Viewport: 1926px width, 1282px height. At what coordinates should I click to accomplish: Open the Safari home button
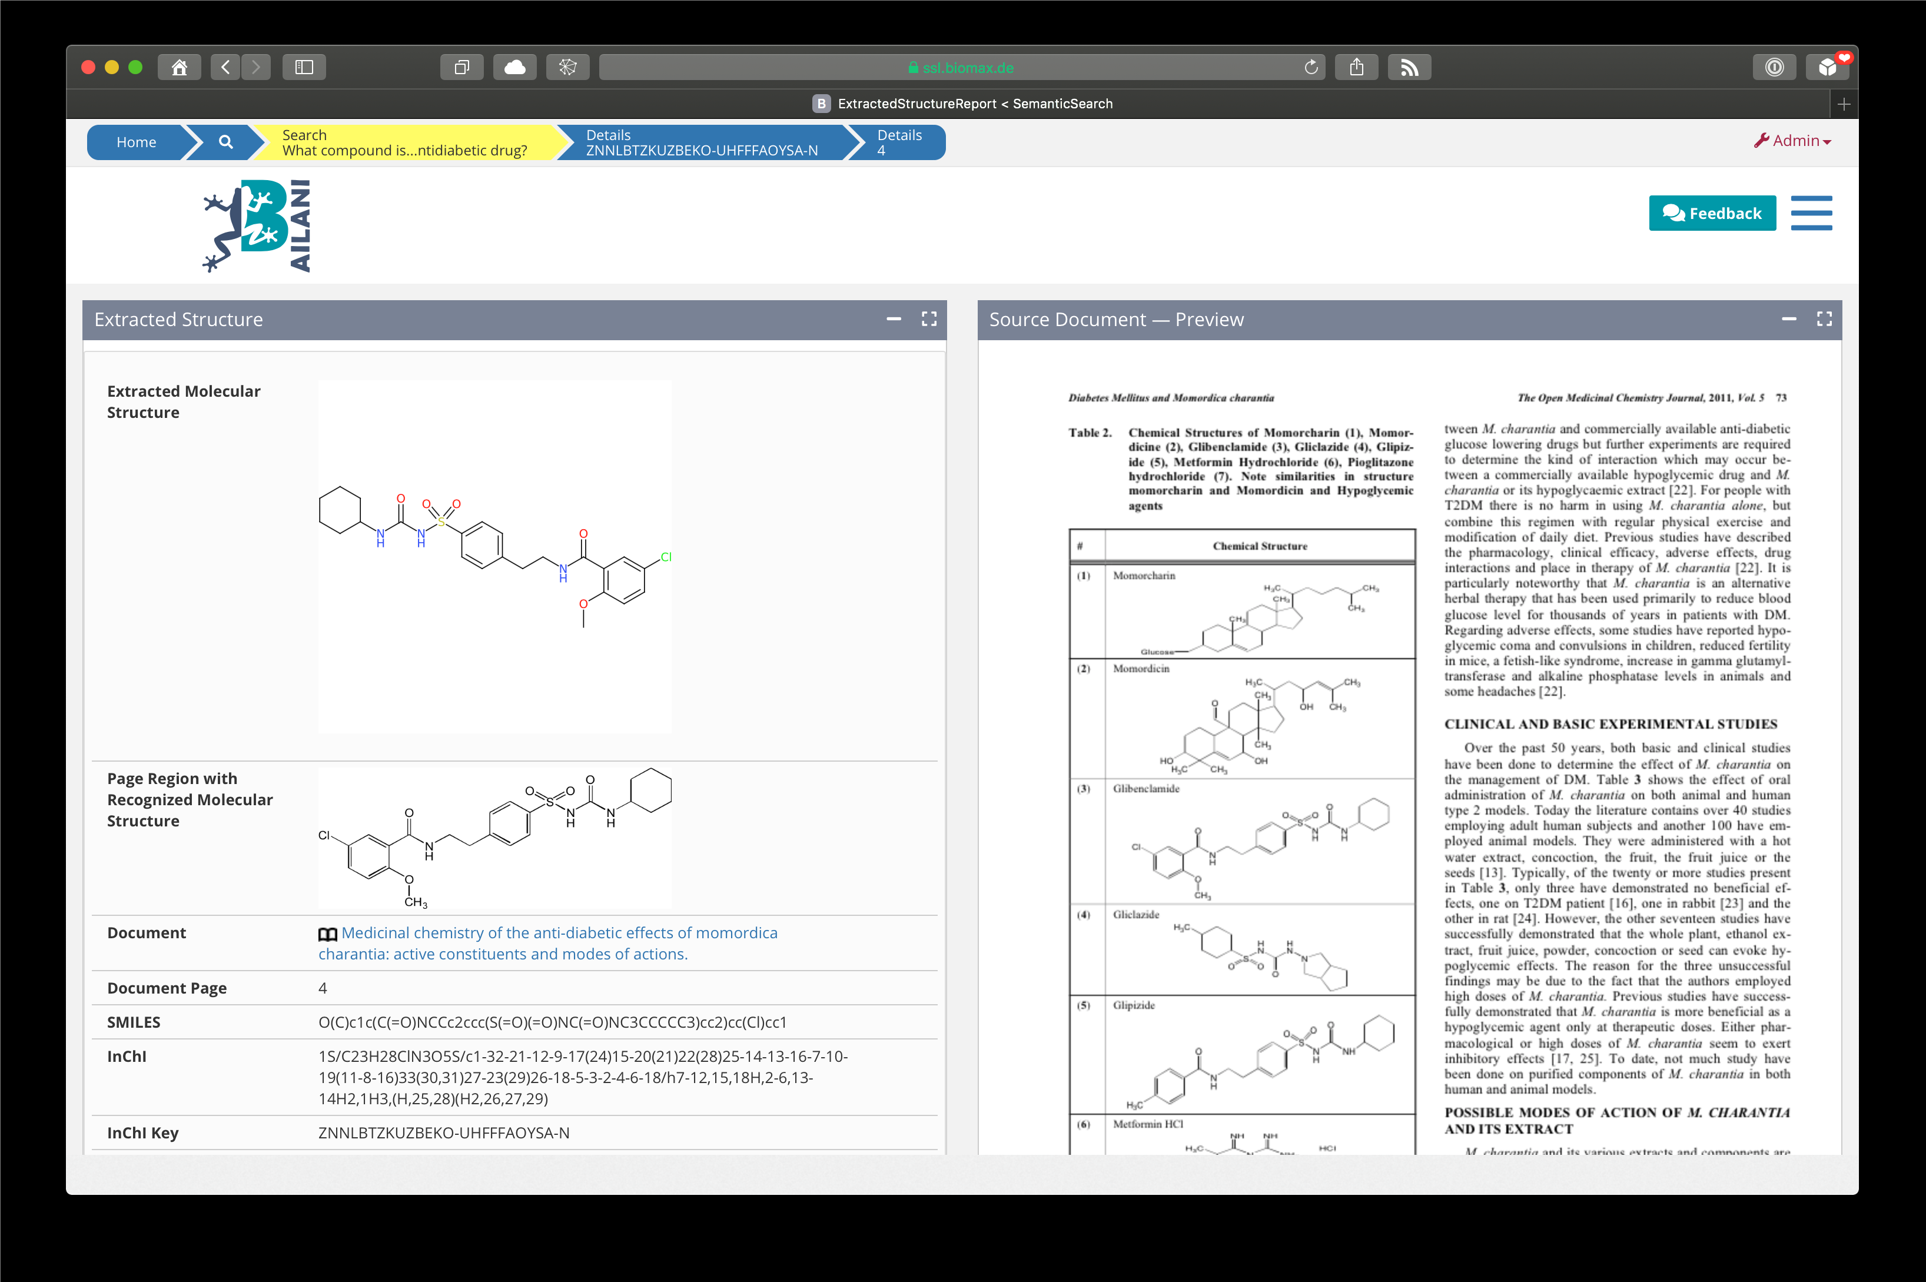coord(179,67)
